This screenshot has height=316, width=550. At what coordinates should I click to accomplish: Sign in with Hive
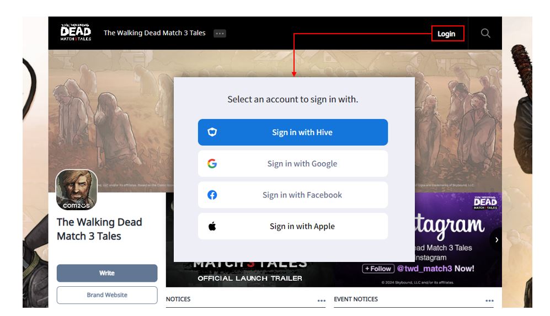point(293,132)
